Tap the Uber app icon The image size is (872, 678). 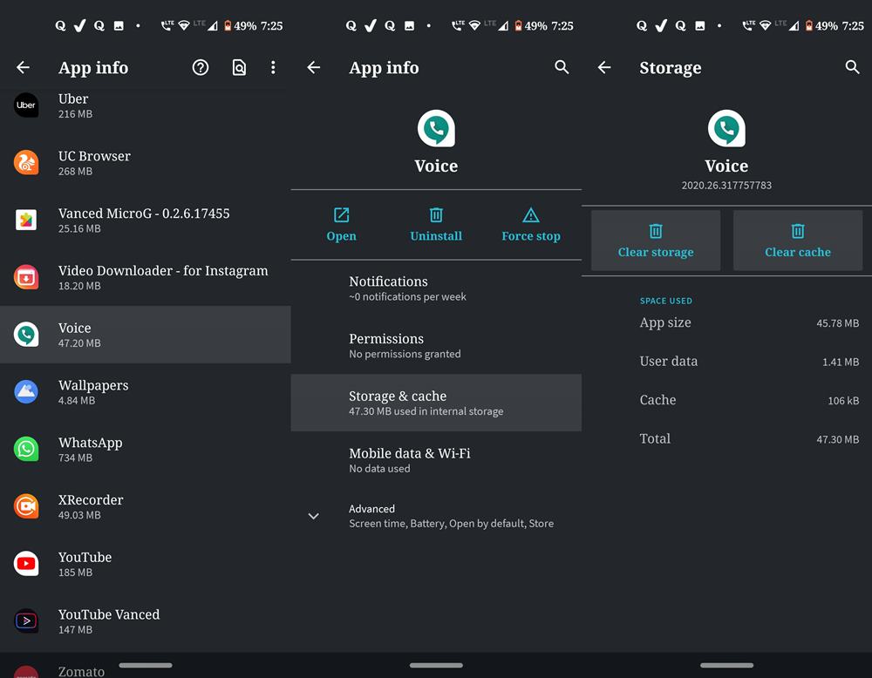click(26, 105)
